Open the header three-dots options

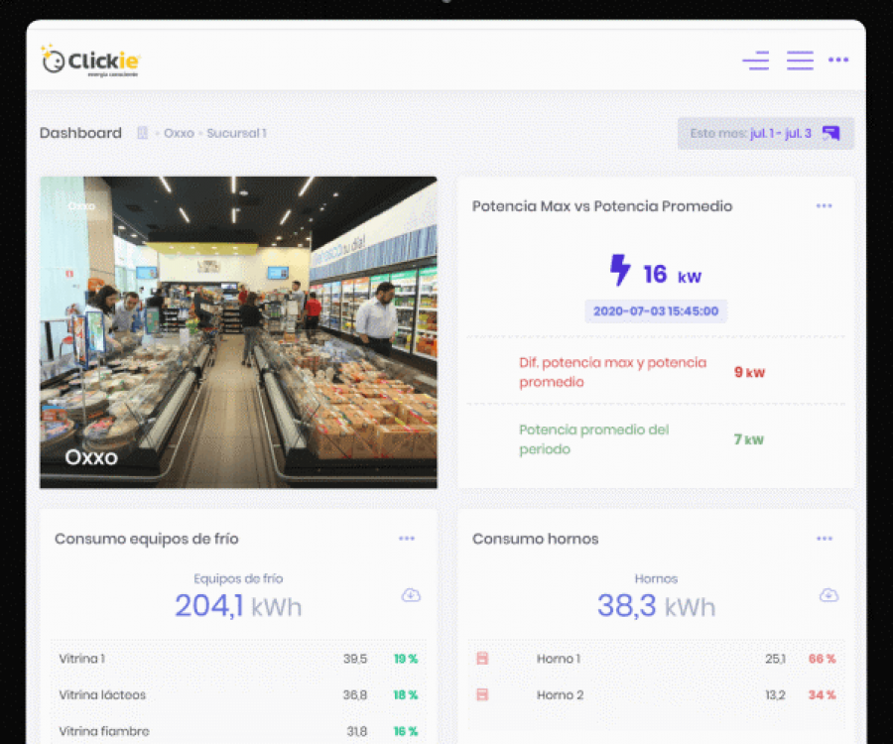[x=838, y=60]
